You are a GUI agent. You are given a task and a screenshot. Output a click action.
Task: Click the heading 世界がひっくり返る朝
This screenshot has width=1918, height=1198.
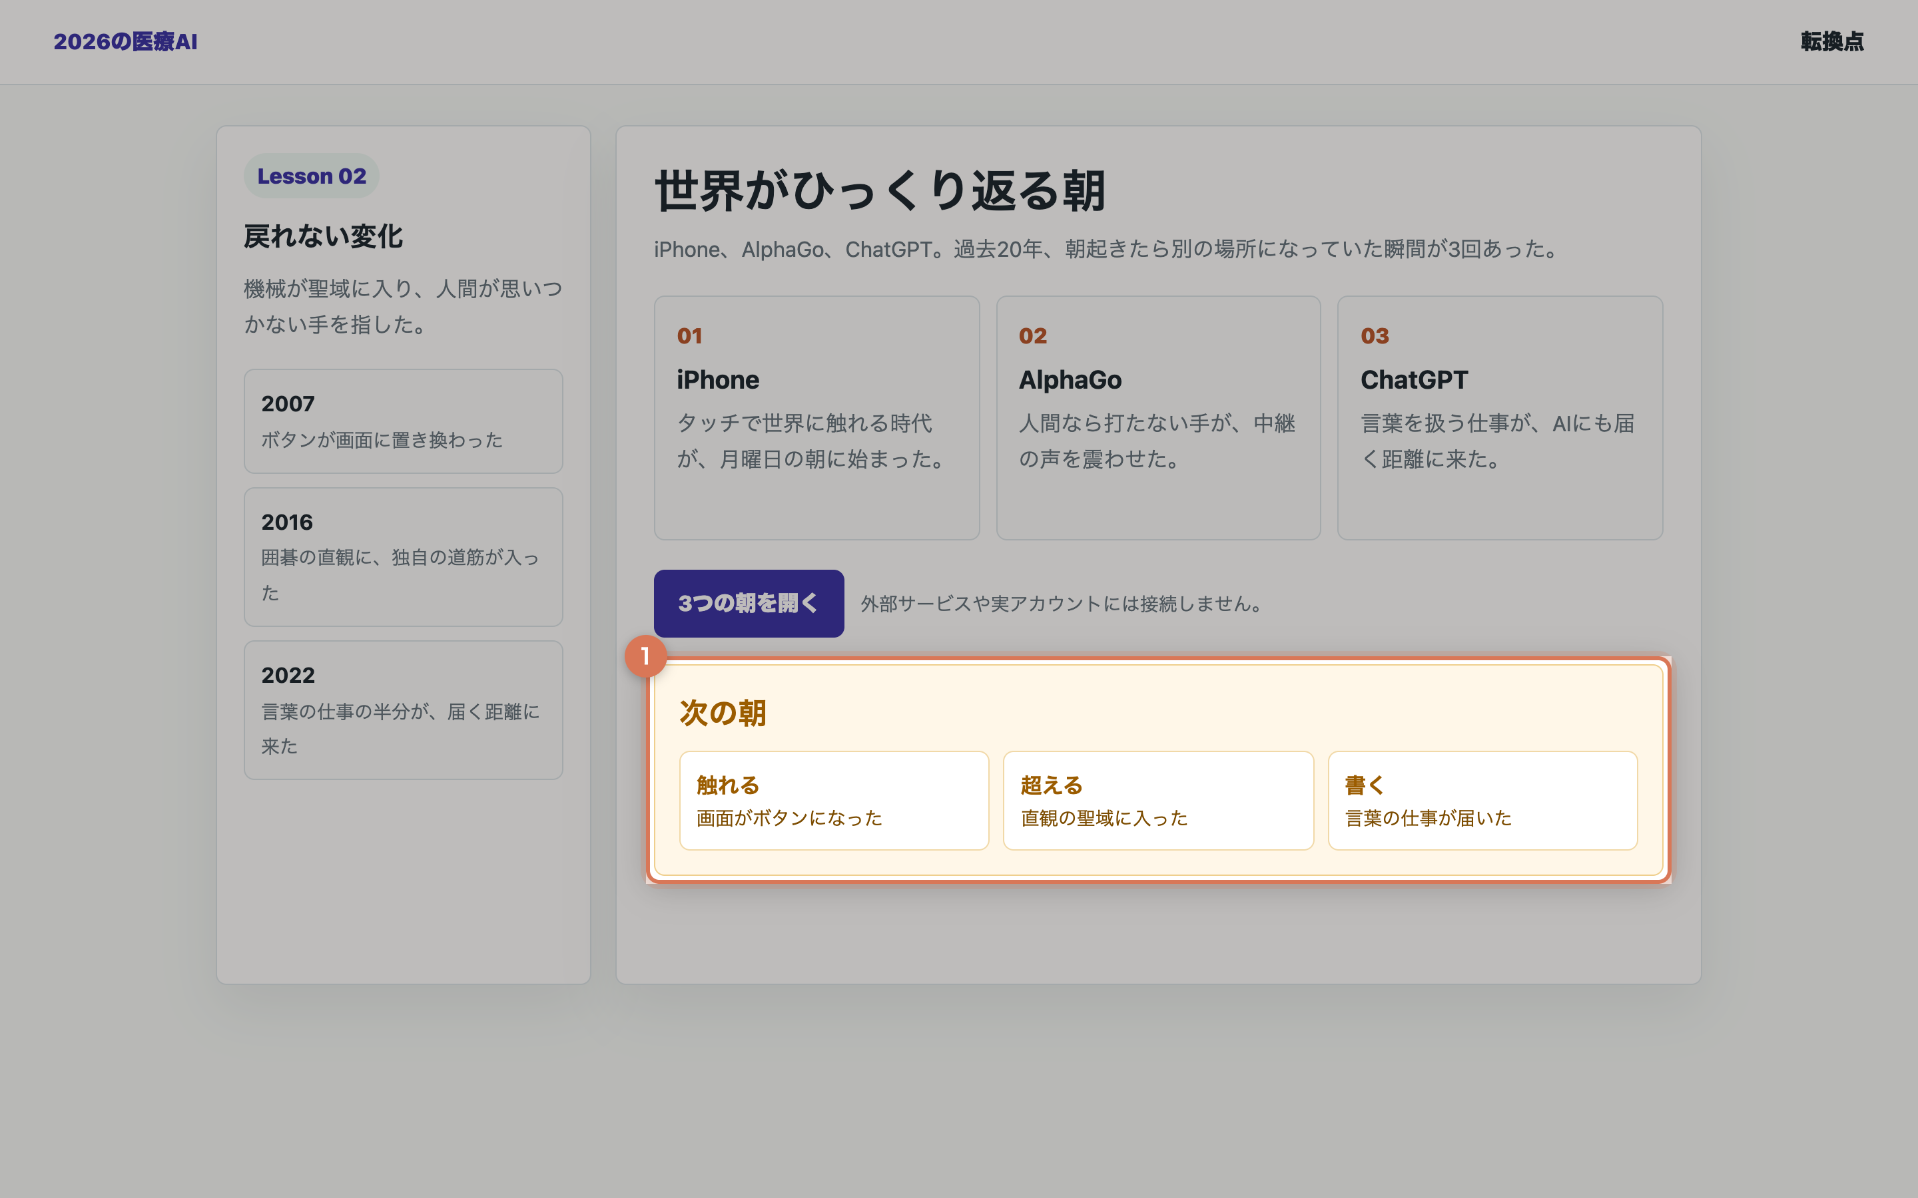[880, 191]
